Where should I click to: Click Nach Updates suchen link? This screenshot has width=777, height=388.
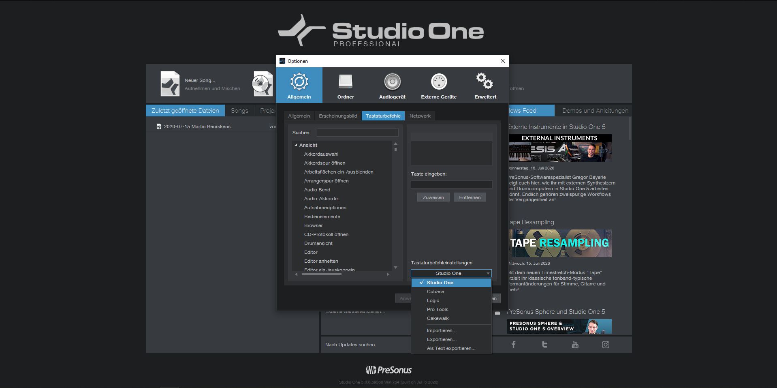click(350, 345)
